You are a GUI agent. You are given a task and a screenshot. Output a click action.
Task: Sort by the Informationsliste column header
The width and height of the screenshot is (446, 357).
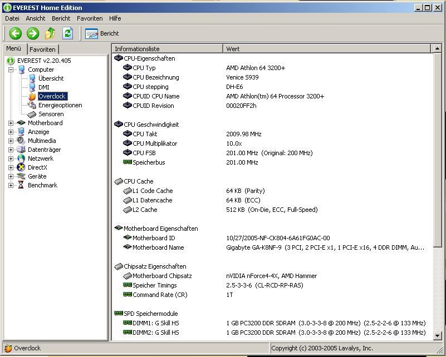(168, 49)
